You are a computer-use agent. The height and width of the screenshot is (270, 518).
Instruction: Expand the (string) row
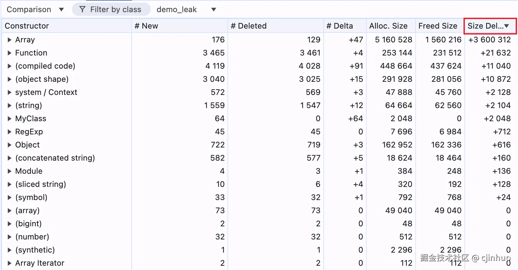(x=9, y=105)
